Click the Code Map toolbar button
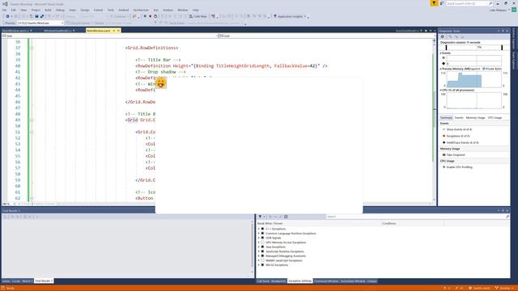The height and width of the screenshot is (291, 518). pyautogui.click(x=197, y=16)
